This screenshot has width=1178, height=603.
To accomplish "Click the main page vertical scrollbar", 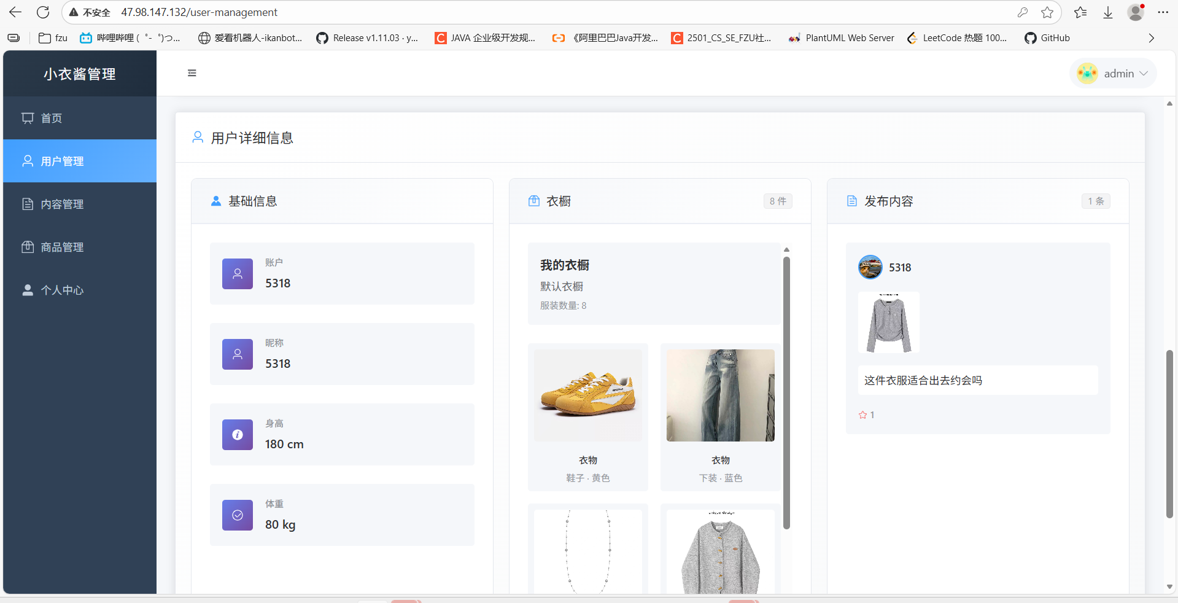I will coord(1169,434).
